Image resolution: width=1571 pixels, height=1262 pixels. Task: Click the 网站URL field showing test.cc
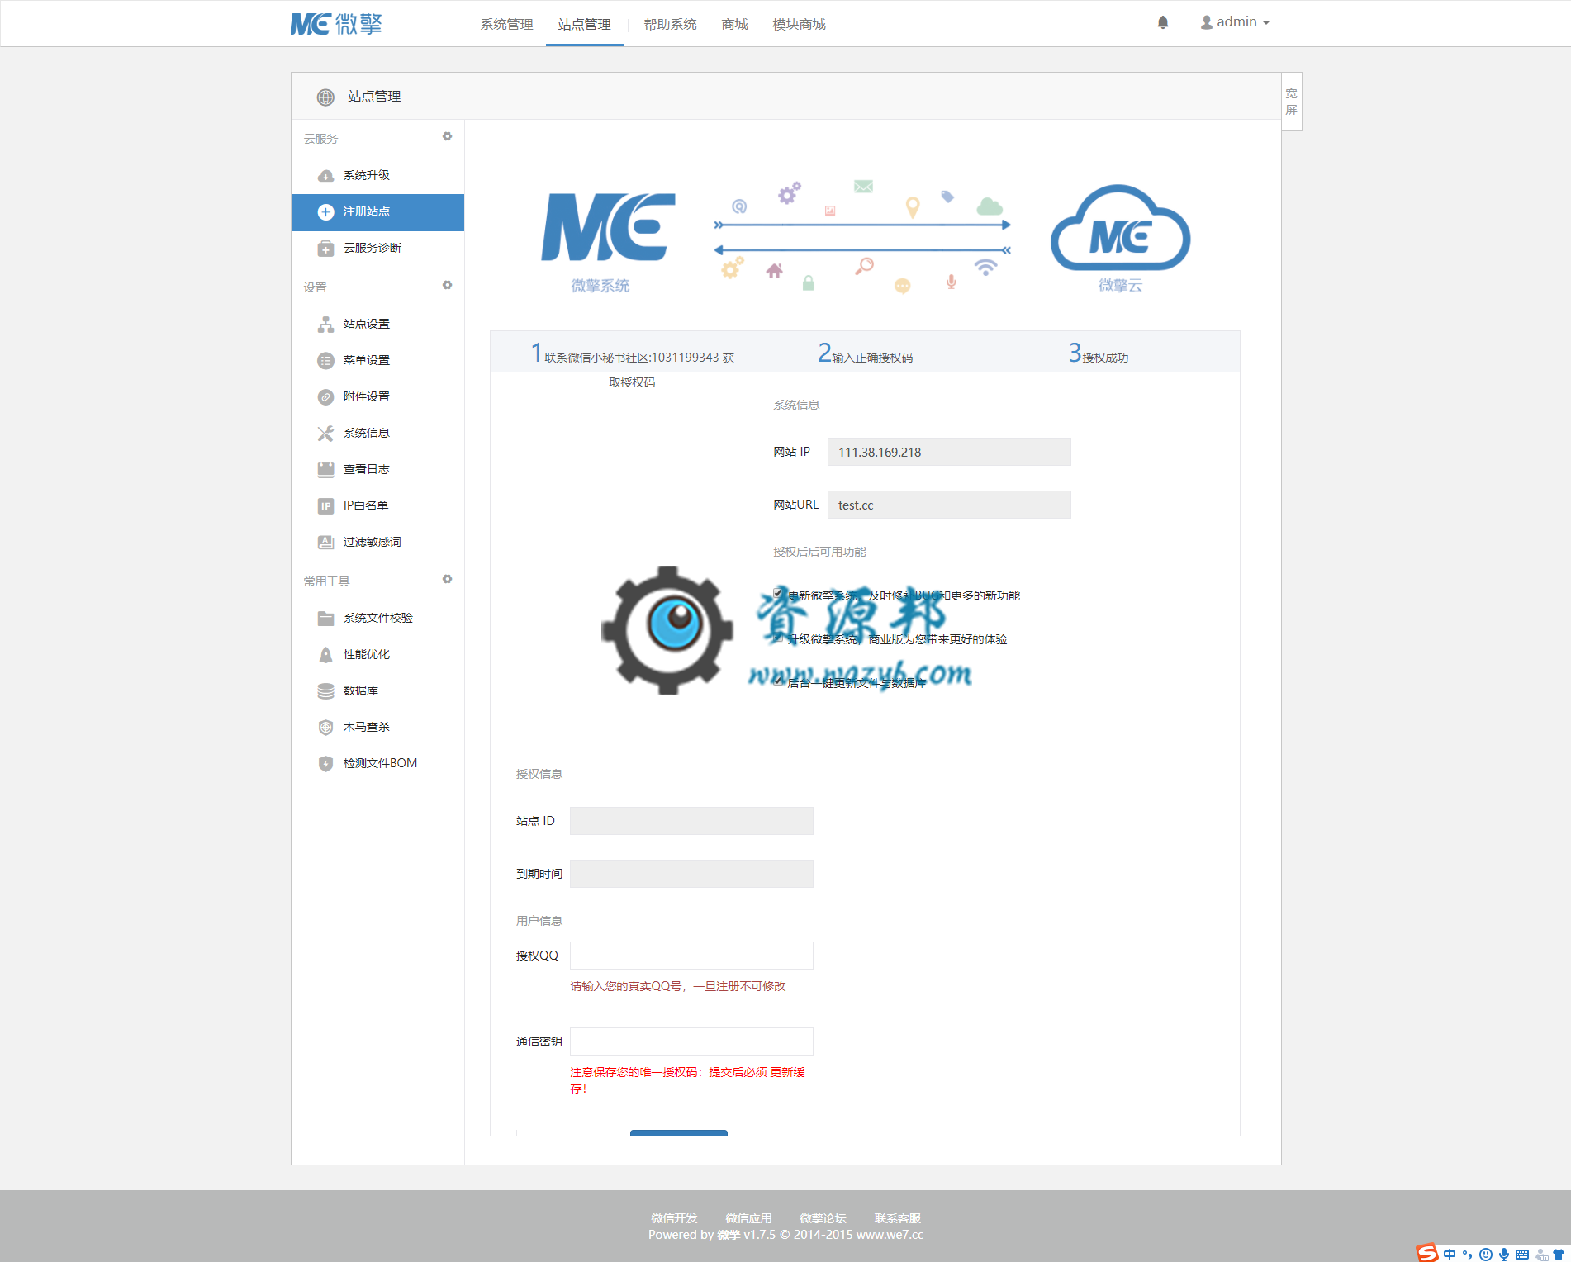(949, 505)
